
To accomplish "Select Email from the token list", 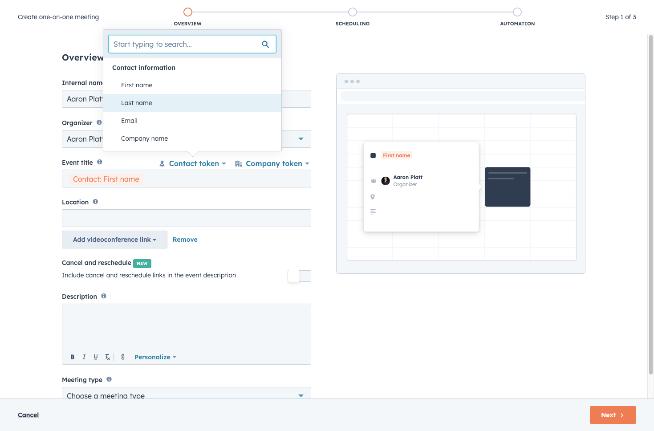I will point(192,121).
